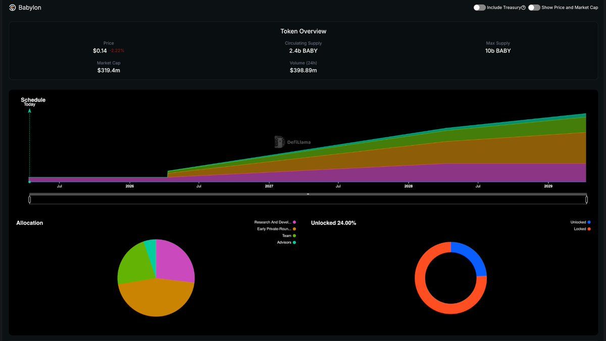Screen dimensions: 606x341
Task: Toggle the Unlocked legend entry
Action: coord(580,222)
